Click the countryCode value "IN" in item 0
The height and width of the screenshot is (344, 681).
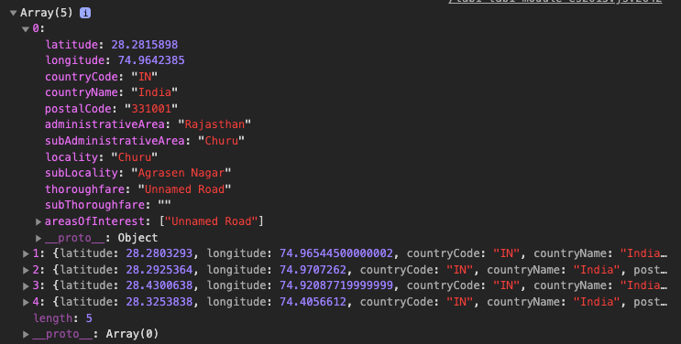coord(145,77)
